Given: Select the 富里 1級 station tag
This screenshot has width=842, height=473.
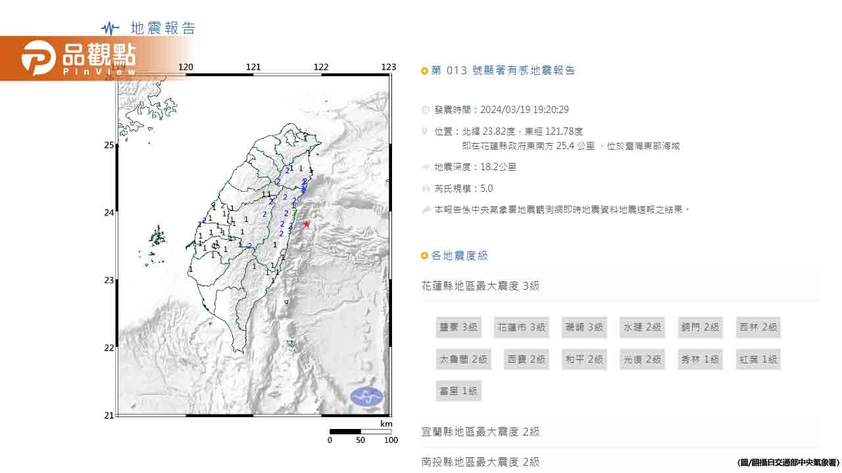Looking at the screenshot, I should click(458, 391).
